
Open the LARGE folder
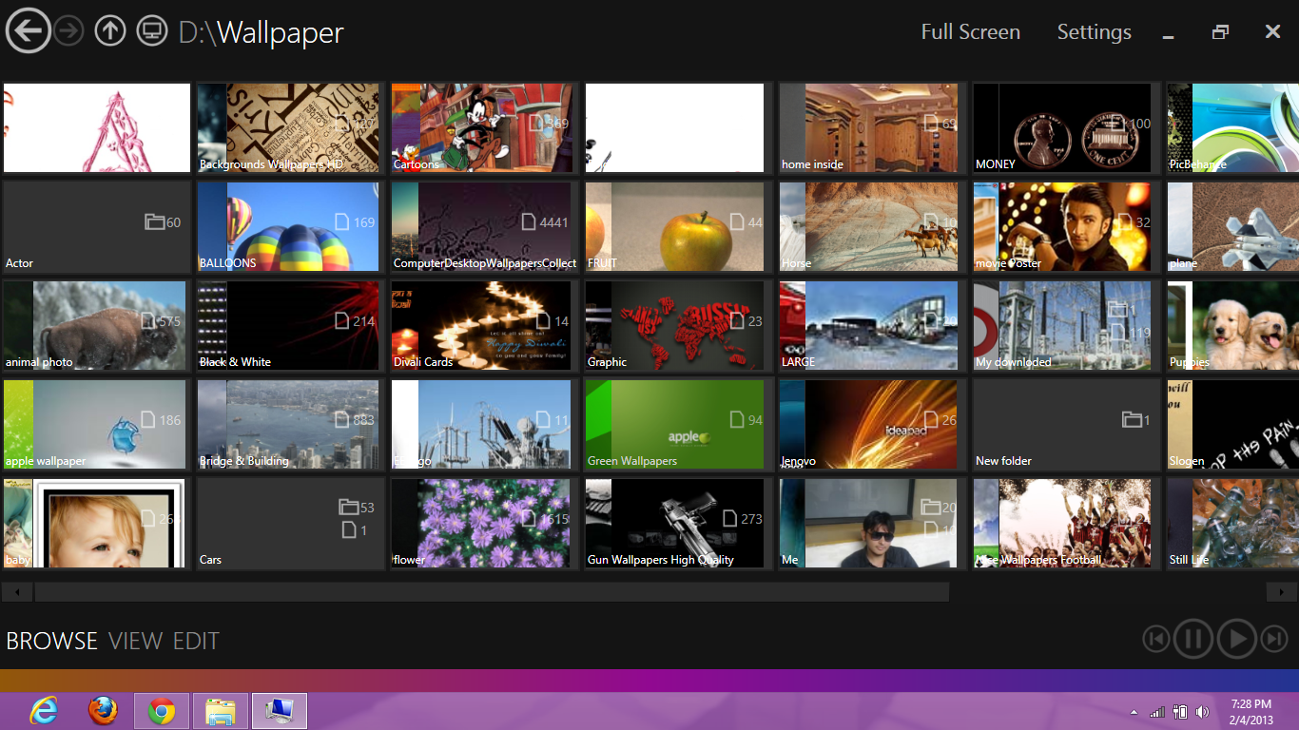pyautogui.click(x=871, y=325)
